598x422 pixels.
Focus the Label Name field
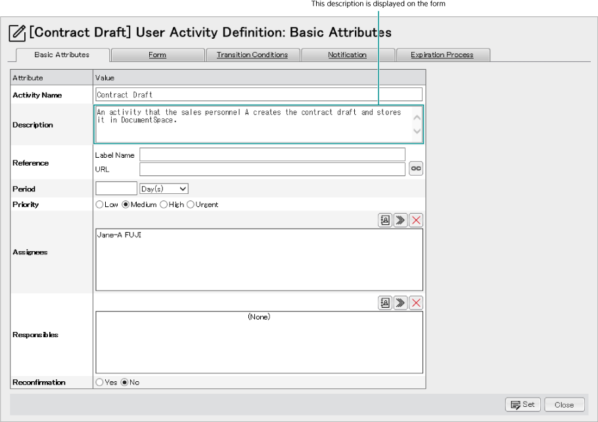272,154
